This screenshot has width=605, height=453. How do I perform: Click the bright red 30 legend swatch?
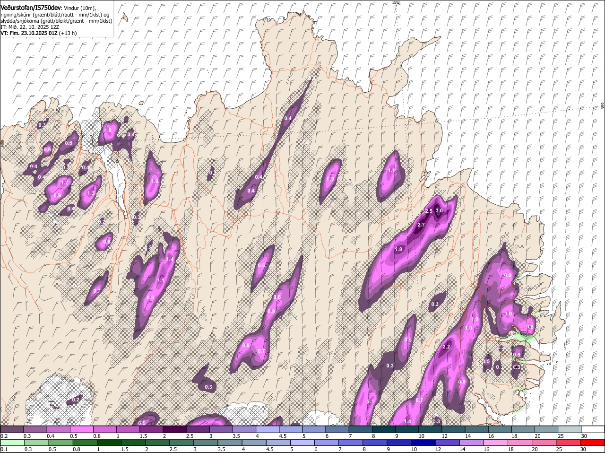[x=593, y=443]
